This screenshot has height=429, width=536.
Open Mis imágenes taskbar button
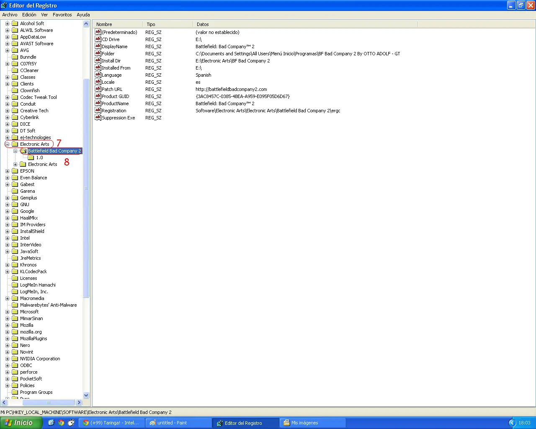313,423
